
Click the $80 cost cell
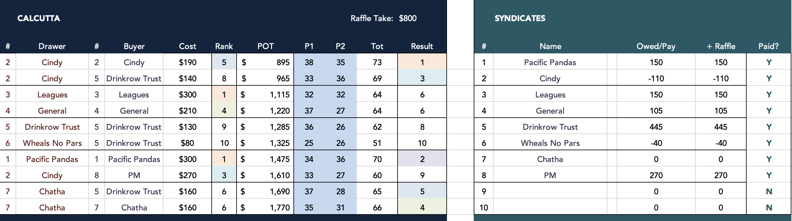[187, 143]
